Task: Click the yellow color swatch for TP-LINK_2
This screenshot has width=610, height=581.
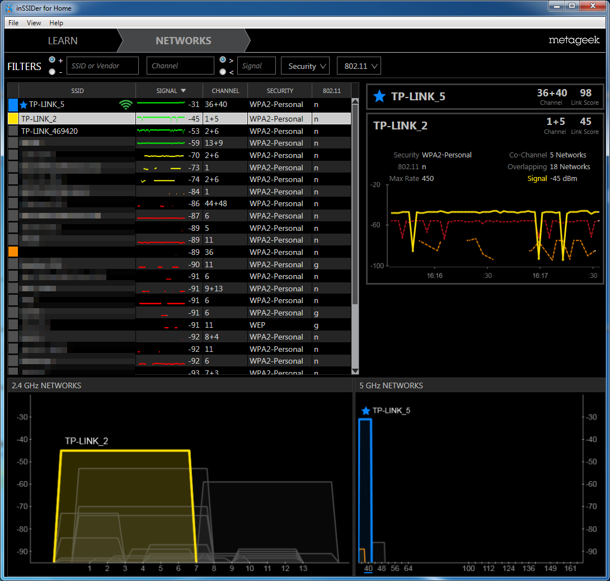Action: (13, 118)
